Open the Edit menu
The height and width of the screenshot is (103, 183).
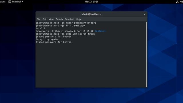[x=45, y=19]
